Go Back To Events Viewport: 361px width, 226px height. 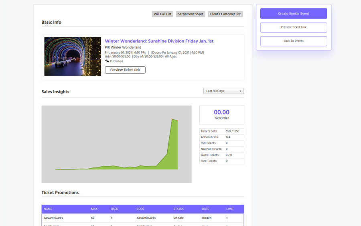click(294, 41)
